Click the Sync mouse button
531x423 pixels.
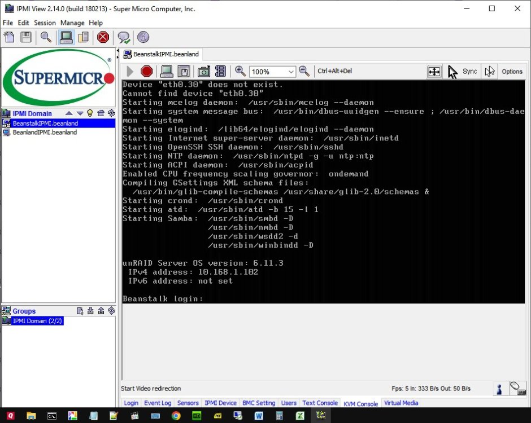469,71
